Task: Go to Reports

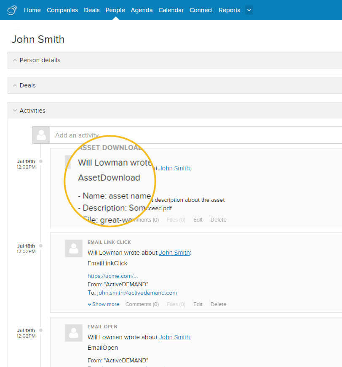Action: pos(230,10)
